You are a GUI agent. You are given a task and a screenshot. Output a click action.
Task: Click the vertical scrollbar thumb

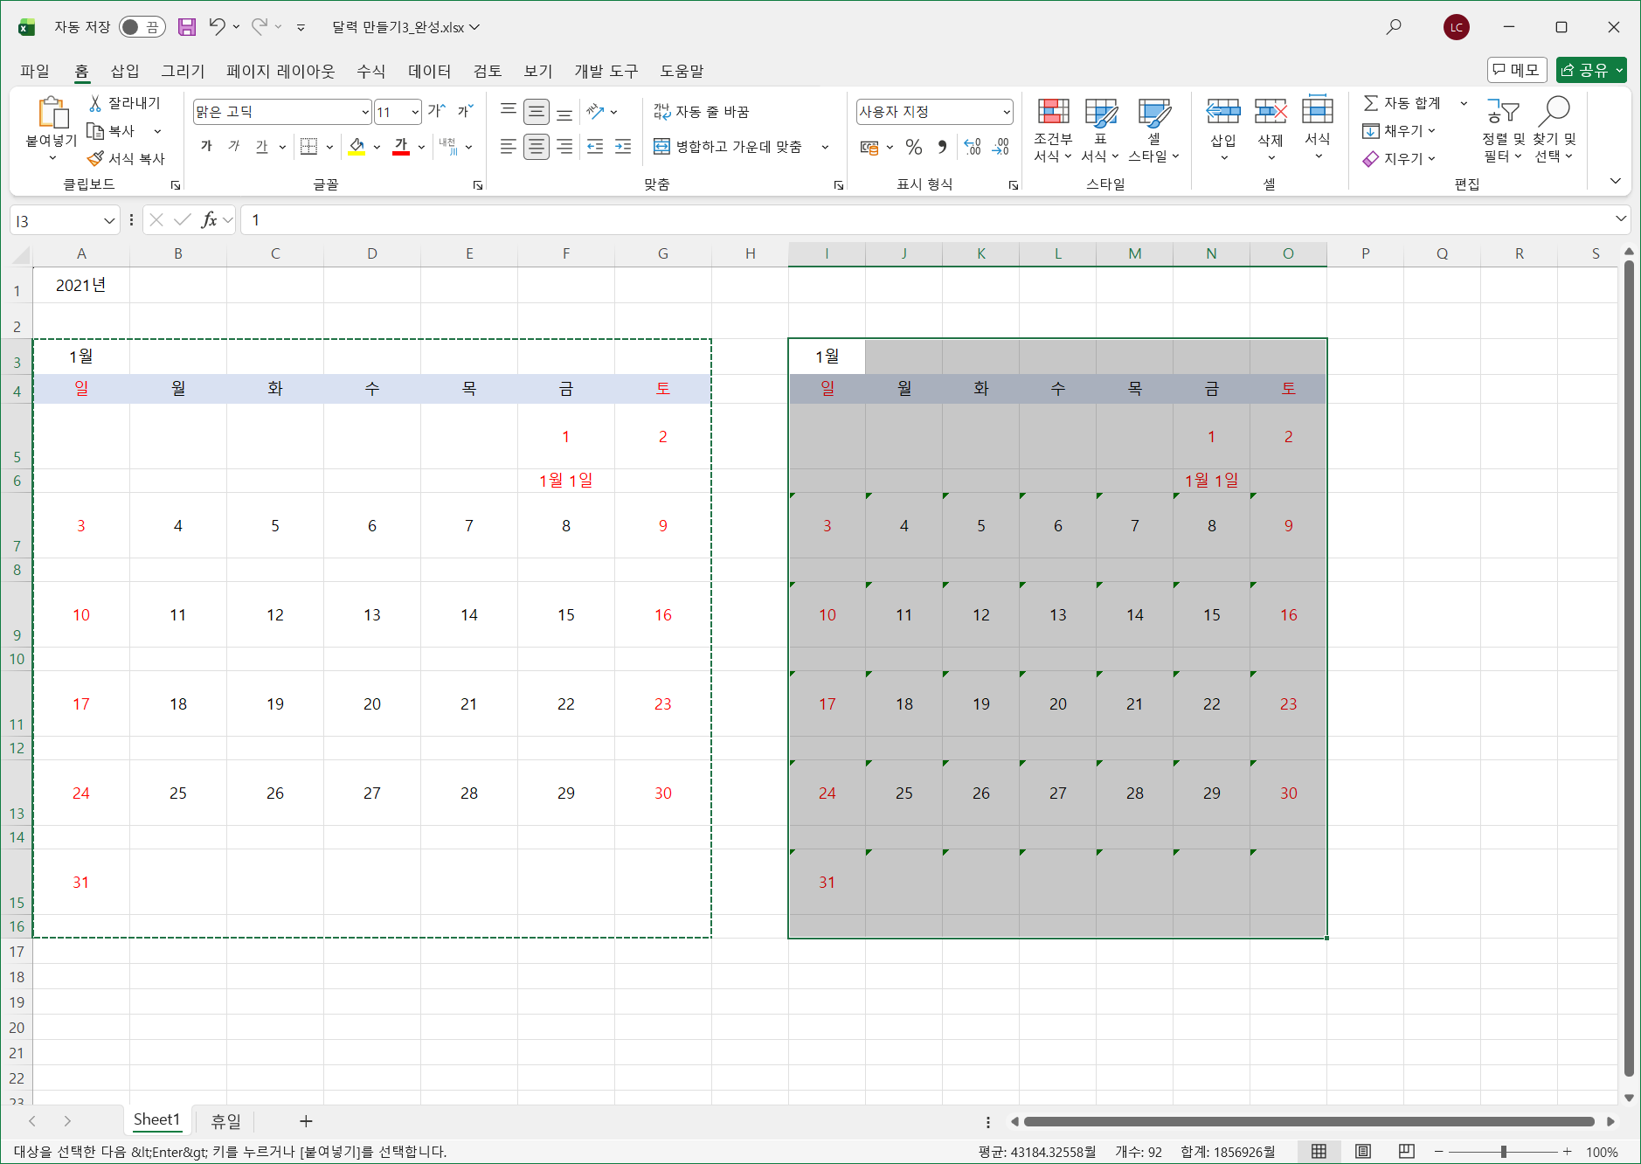[x=1629, y=669]
